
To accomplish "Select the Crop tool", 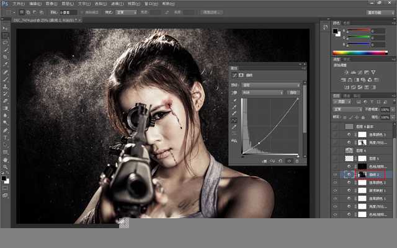I will [5, 57].
